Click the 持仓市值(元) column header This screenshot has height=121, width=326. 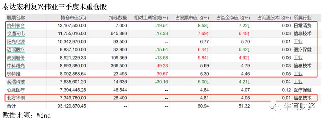pyautogui.click(x=73, y=18)
